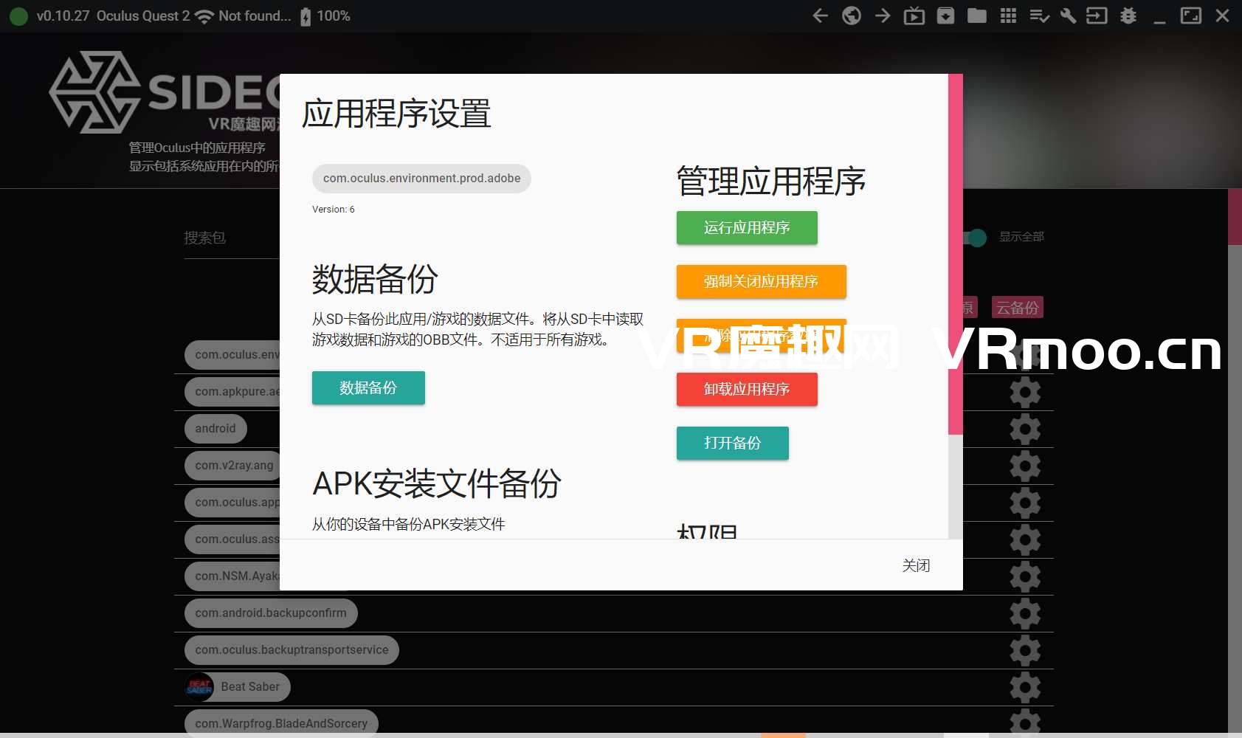Click the pink dialog scrollbar thumb
The height and width of the screenshot is (738, 1242).
pos(956,254)
